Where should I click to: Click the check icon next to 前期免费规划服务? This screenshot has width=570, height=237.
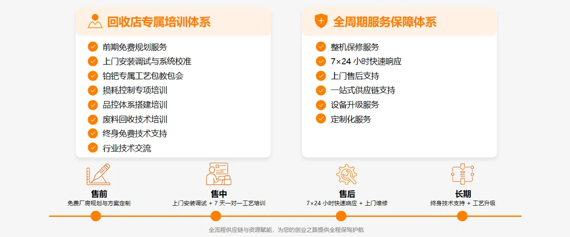pyautogui.click(x=93, y=47)
